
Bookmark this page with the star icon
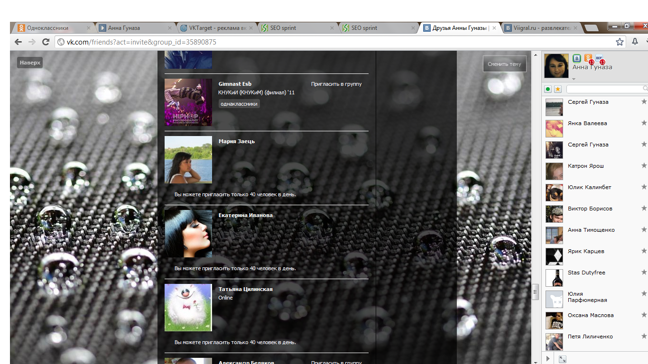click(x=620, y=42)
